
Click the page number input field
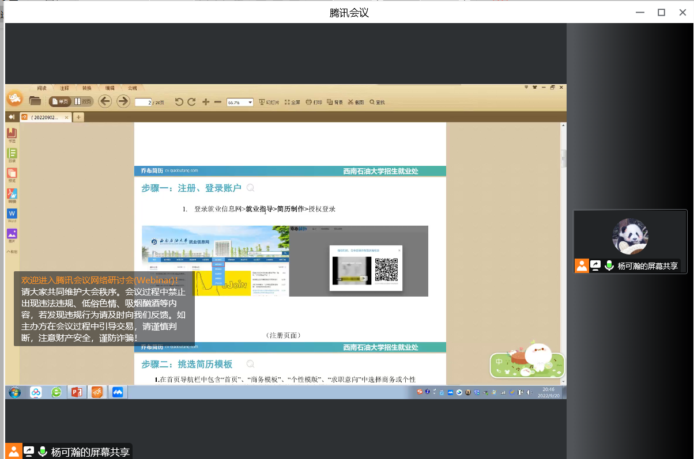(144, 102)
